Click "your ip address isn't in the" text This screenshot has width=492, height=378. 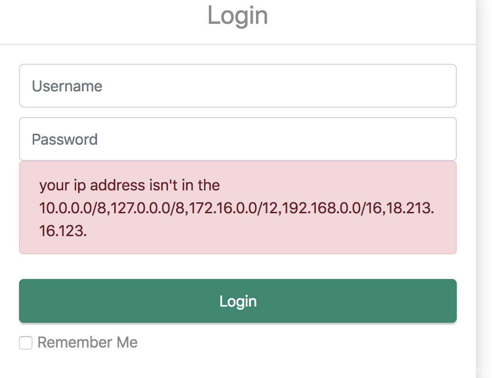[129, 185]
